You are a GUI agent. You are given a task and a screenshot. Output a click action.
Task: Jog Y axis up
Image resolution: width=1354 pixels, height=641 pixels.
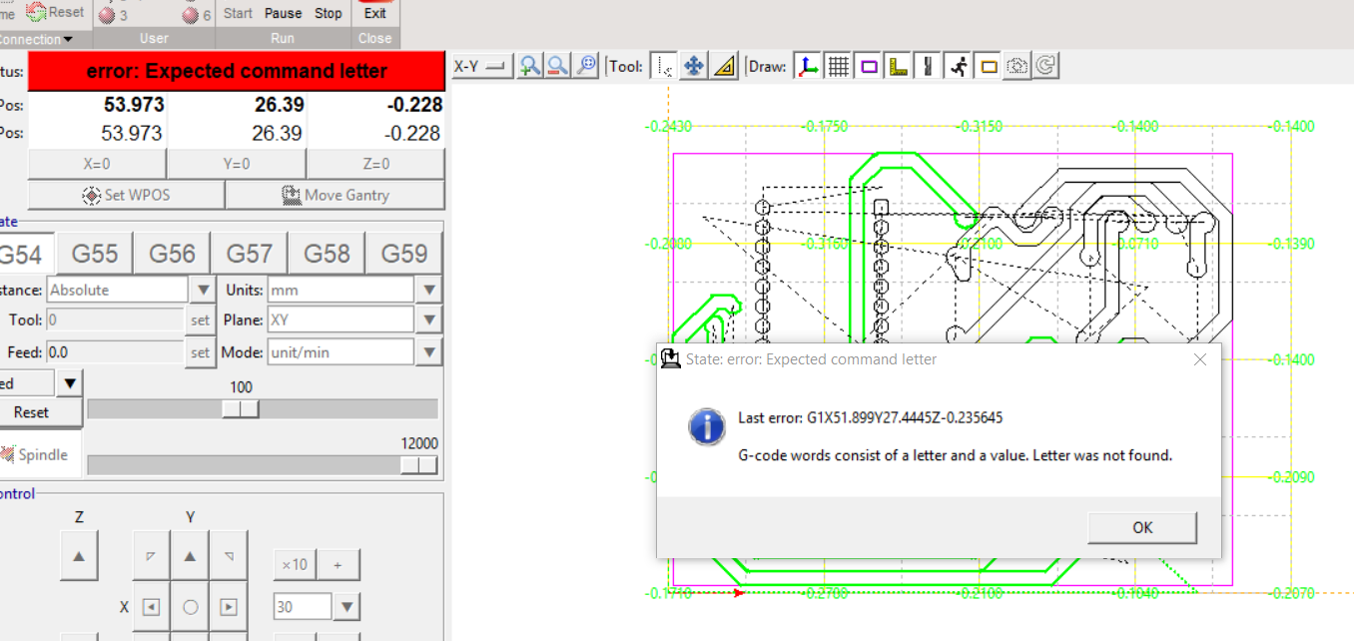[190, 555]
